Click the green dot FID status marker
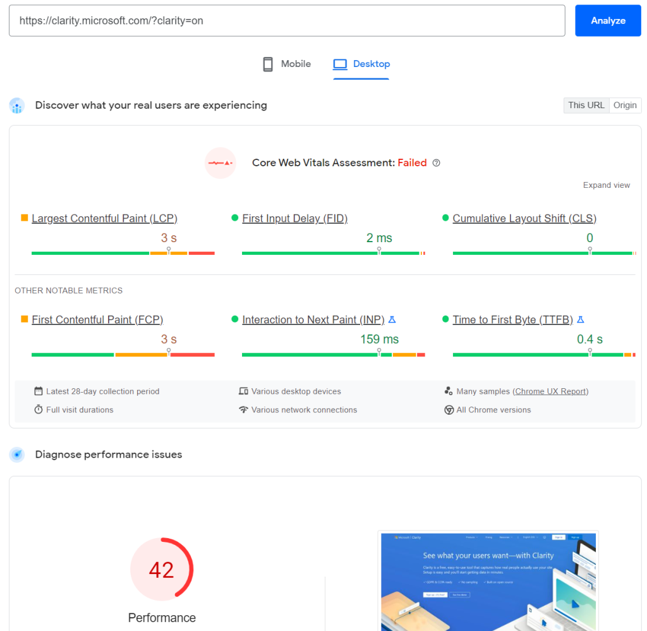This screenshot has height=631, width=647. (x=235, y=217)
